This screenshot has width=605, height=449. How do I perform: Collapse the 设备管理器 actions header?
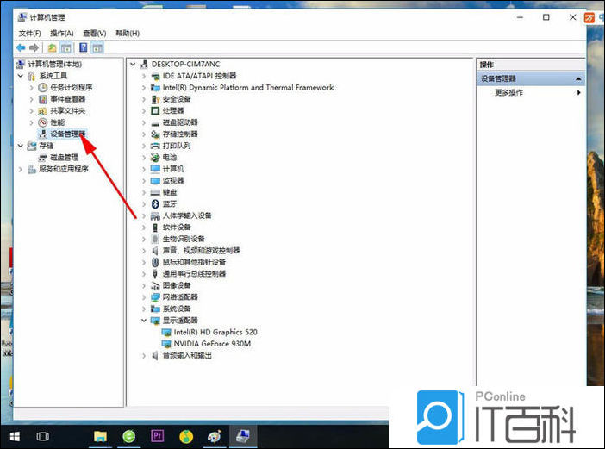click(x=578, y=78)
